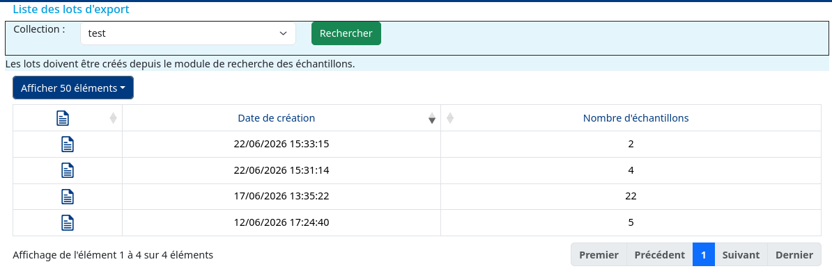The height and width of the screenshot is (271, 832).
Task: Sort by the document icon column arrows
Action: coord(113,118)
